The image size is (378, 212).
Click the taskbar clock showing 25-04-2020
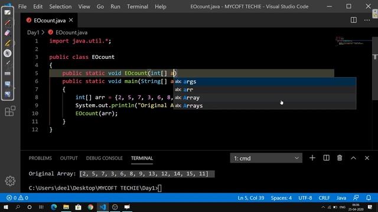pyautogui.click(x=356, y=207)
